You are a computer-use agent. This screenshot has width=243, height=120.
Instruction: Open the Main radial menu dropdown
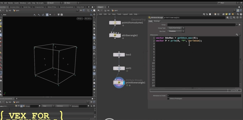click(x=71, y=3)
